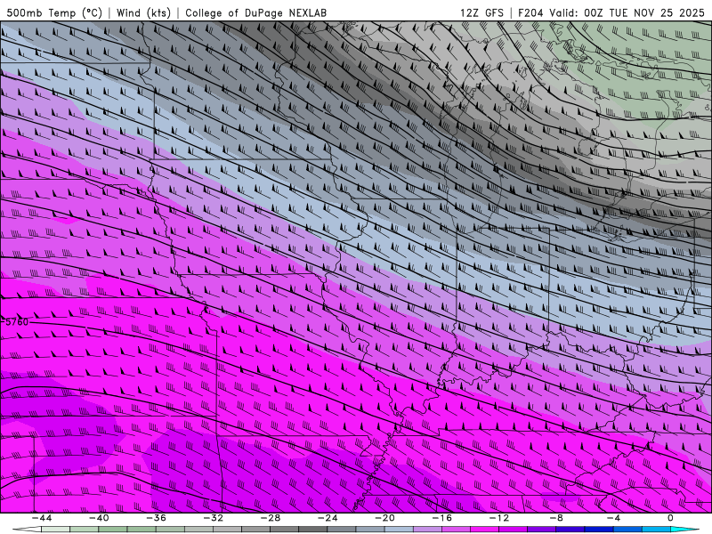The height and width of the screenshot is (534, 712).
Task: Click the '12Z GFS' model run label
Action: coord(481,12)
